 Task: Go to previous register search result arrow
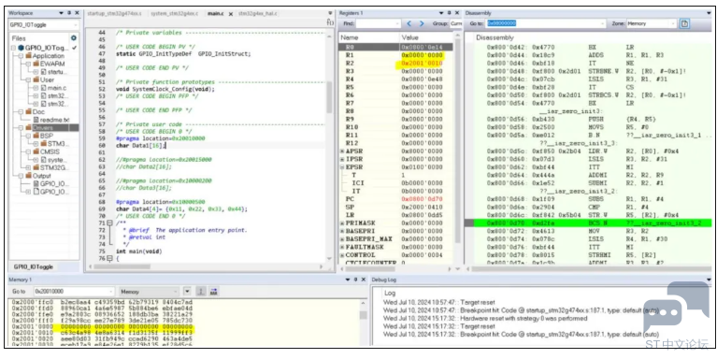tap(409, 23)
